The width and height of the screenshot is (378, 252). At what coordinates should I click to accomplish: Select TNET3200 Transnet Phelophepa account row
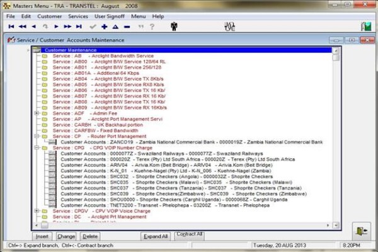tap(165, 205)
